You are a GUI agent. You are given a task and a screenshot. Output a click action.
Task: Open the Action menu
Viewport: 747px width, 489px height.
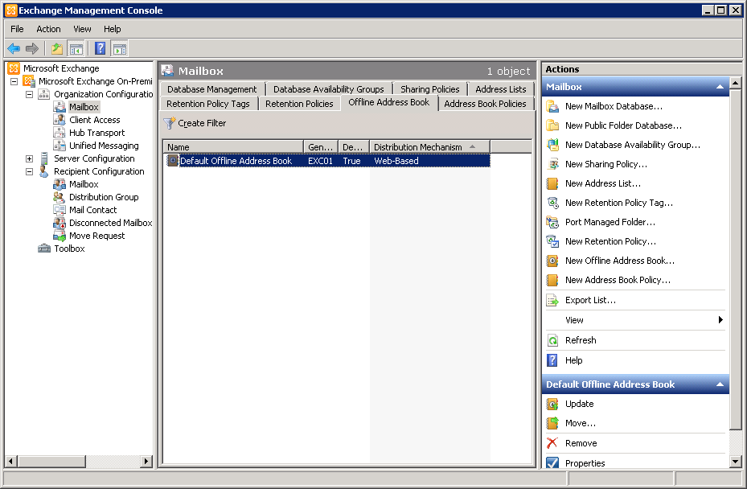tap(48, 29)
